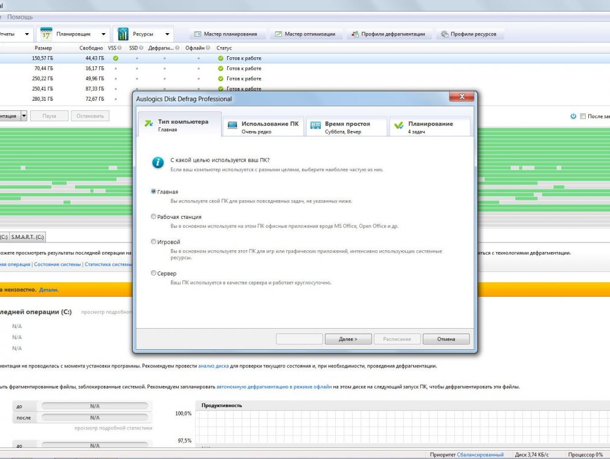610x459 pixels.
Task: Click the ready status icon for 250,22 ГБ drive
Action: point(220,78)
